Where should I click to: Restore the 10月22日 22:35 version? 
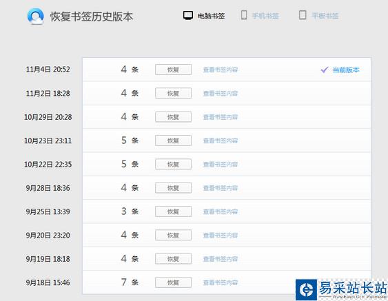click(173, 164)
